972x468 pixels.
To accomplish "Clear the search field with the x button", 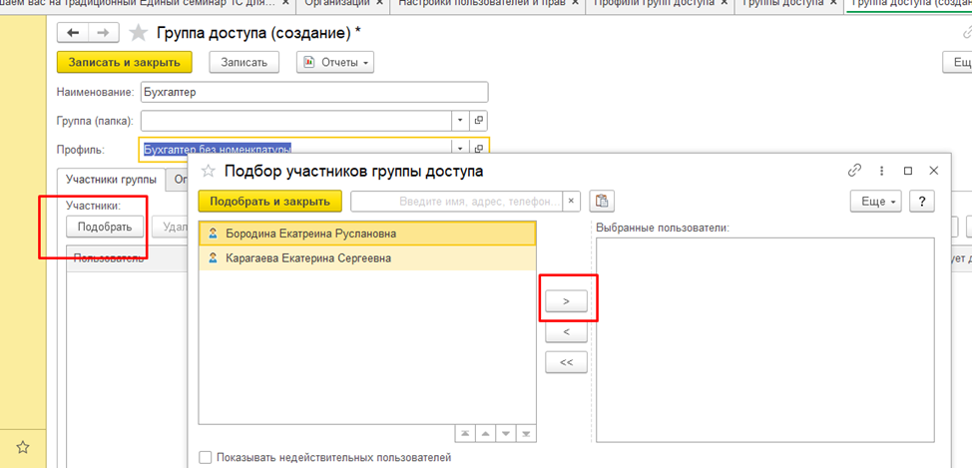I will [x=571, y=201].
